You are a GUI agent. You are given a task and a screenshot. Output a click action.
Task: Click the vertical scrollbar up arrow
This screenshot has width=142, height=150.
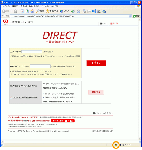[x=140, y=20]
